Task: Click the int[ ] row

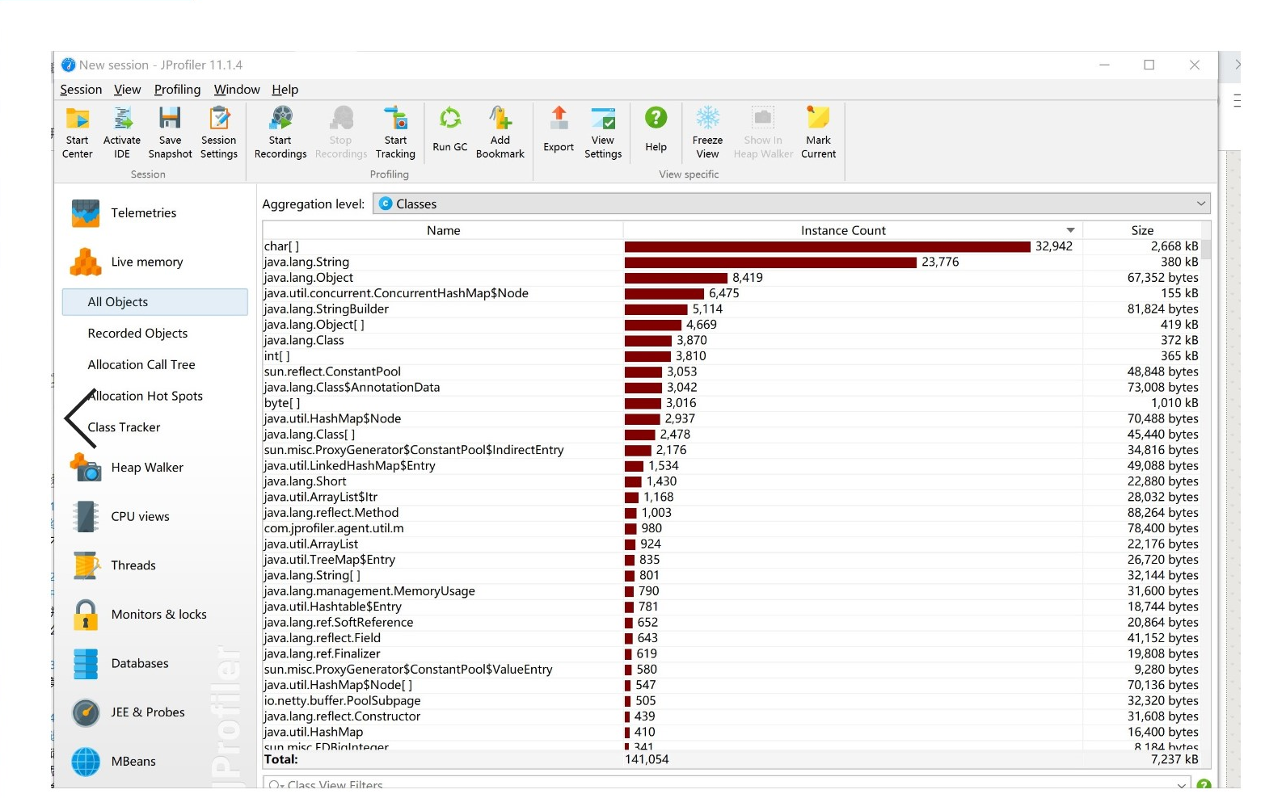Action: tap(732, 356)
